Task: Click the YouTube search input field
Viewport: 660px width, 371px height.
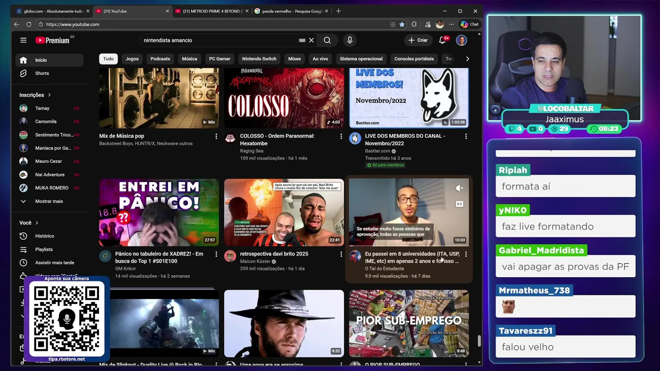Action: point(219,40)
